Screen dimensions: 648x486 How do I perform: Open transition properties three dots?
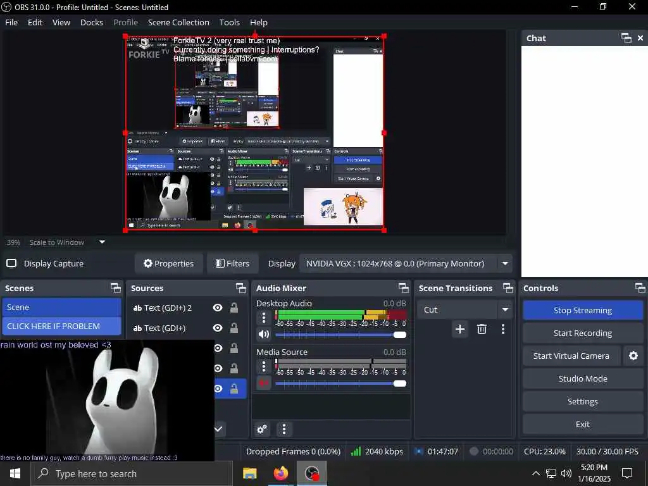click(x=503, y=329)
